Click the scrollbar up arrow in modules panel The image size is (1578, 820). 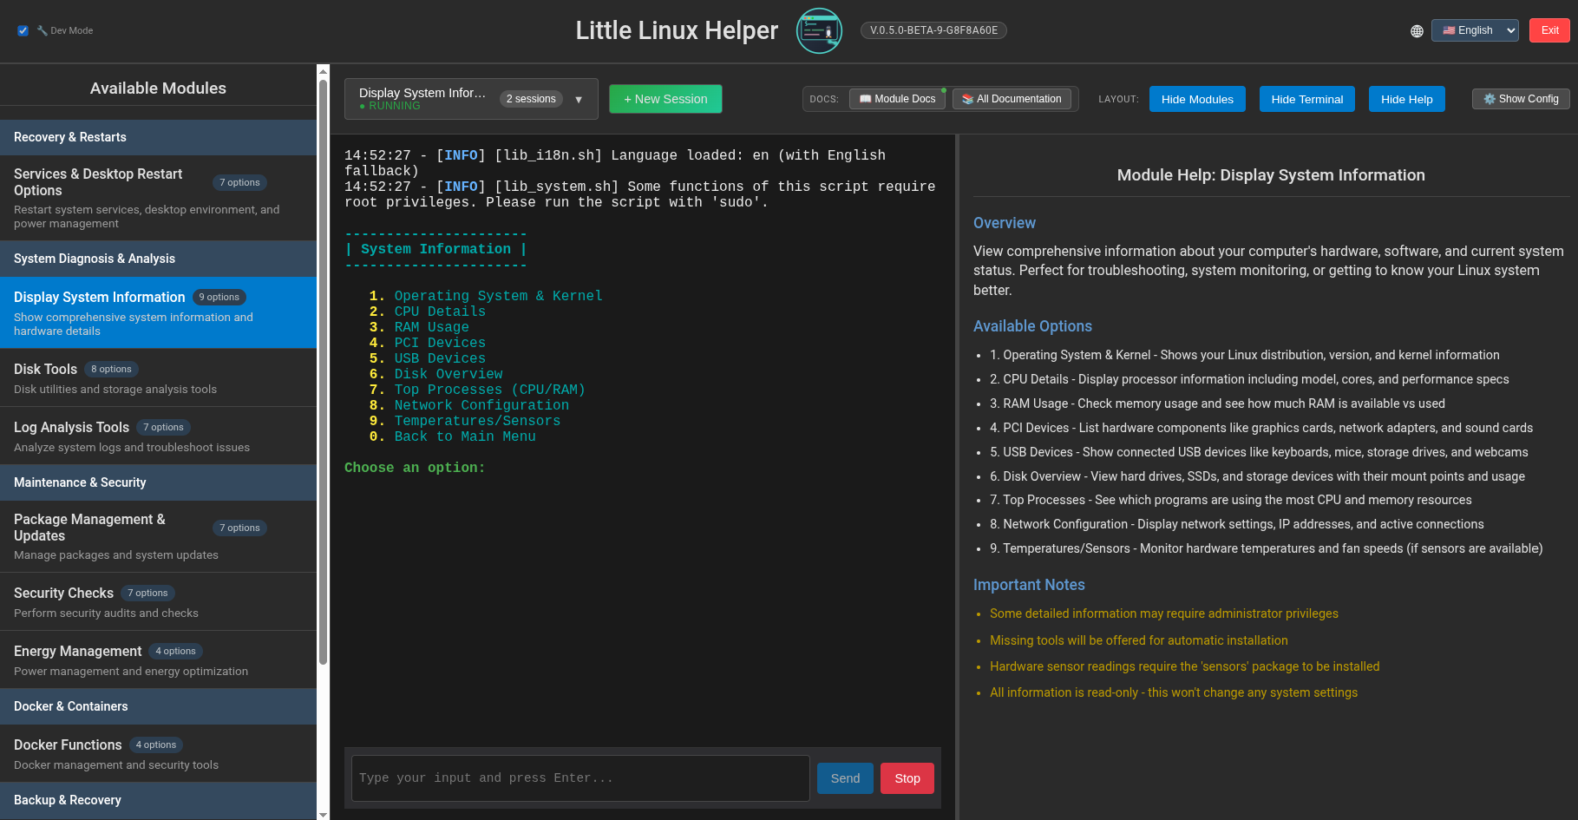click(x=323, y=71)
